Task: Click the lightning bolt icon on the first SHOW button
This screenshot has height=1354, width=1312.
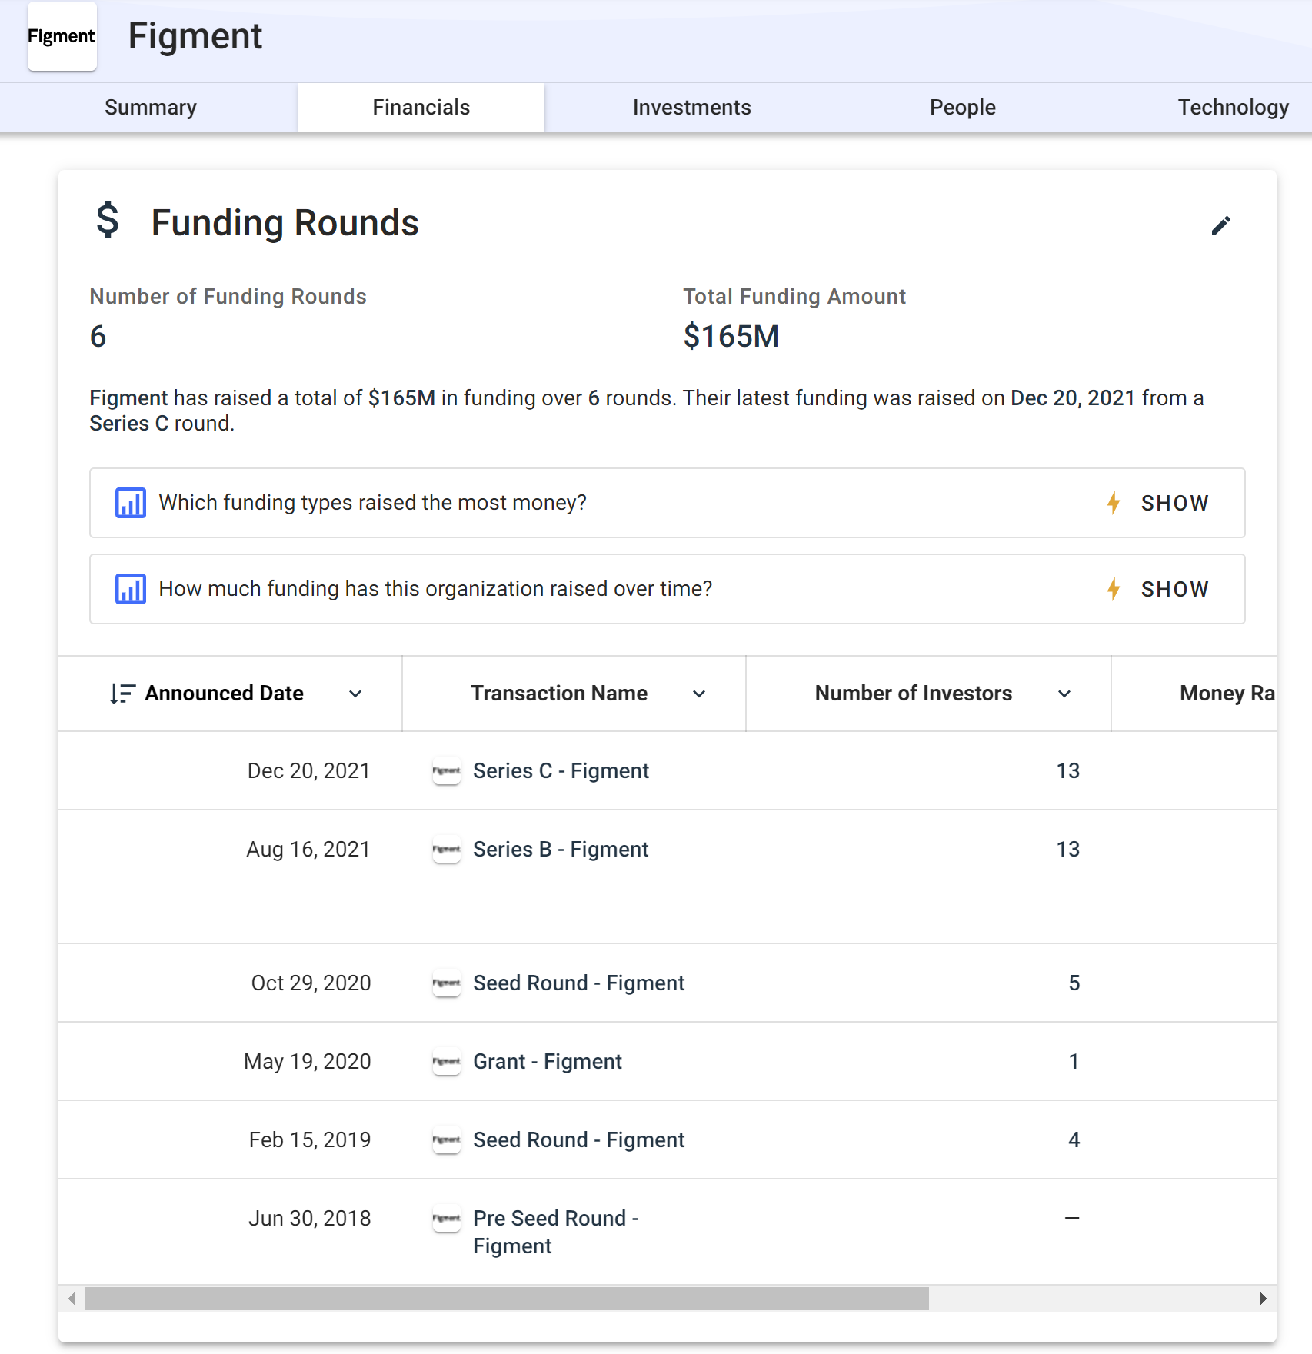Action: point(1115,503)
